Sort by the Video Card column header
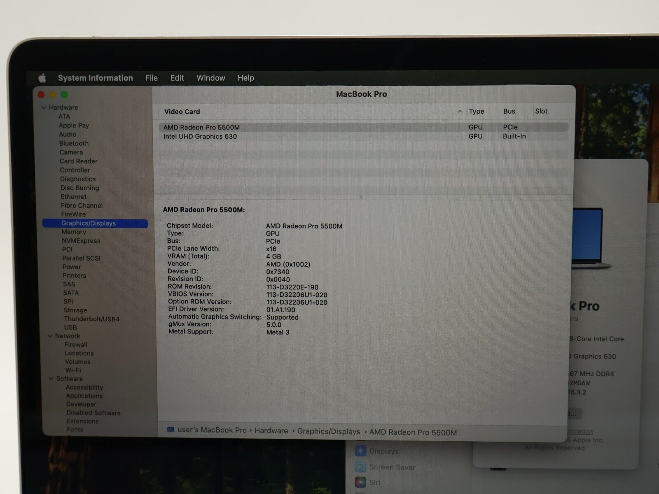 pos(182,112)
